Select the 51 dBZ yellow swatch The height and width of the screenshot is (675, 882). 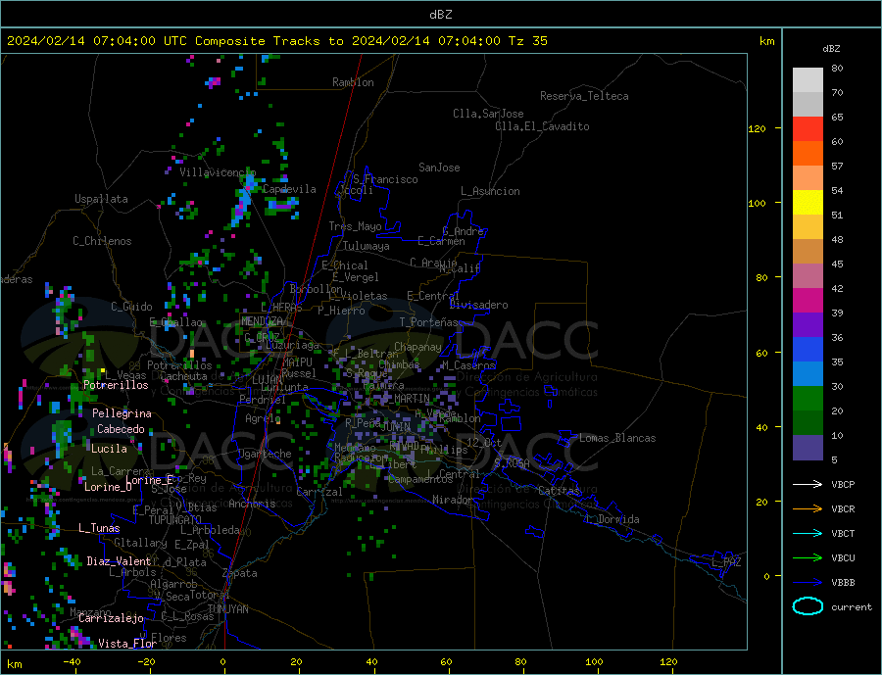tap(808, 203)
